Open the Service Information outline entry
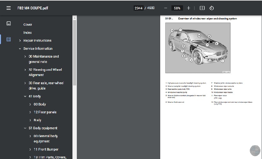This screenshot has height=159, width=262. point(38,49)
